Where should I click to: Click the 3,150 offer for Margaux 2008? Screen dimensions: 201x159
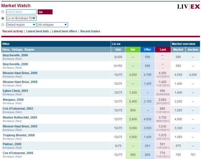tap(147, 101)
